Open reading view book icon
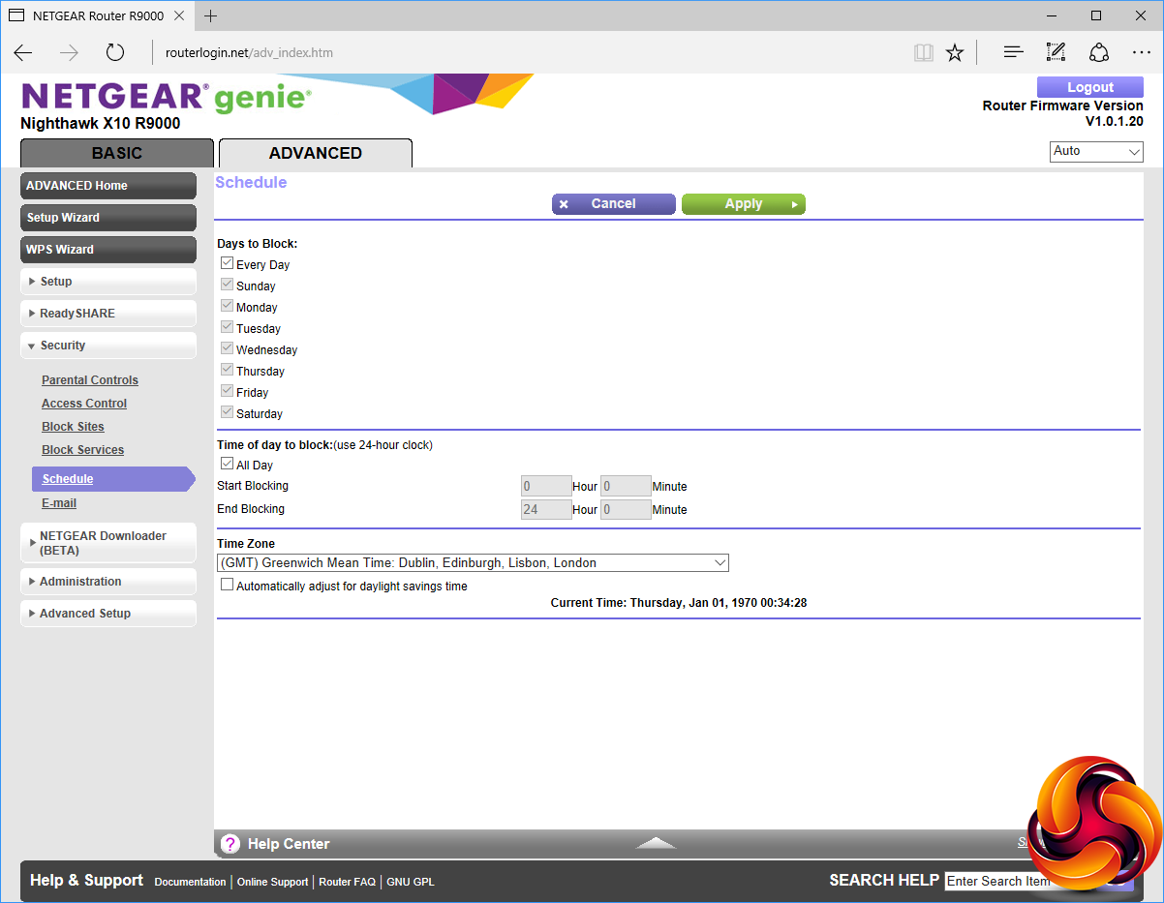Image resolution: width=1164 pixels, height=903 pixels. (x=924, y=52)
